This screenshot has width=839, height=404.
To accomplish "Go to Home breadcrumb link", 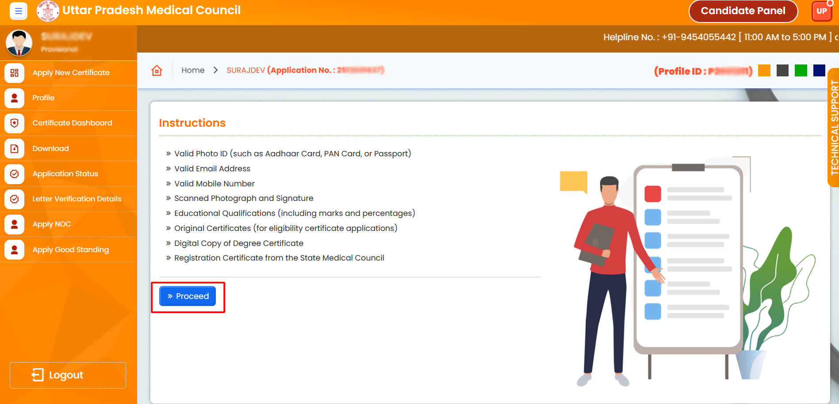I will [193, 70].
